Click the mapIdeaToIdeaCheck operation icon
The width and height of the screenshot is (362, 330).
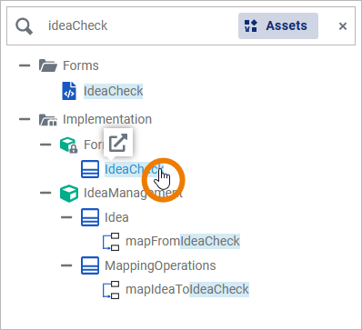111,290
